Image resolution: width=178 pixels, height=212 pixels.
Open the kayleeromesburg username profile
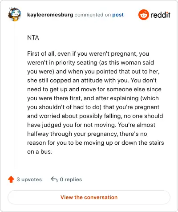(50, 15)
